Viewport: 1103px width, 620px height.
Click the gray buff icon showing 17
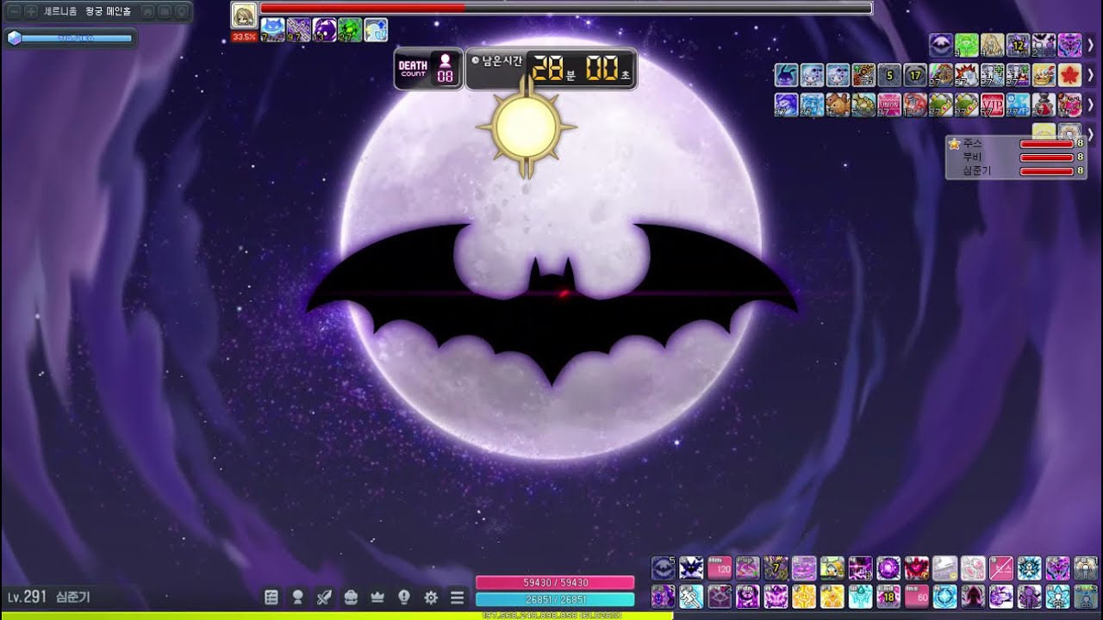click(915, 75)
